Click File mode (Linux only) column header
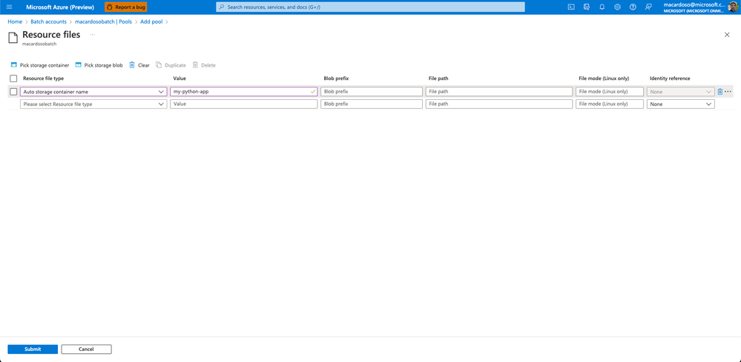 point(604,78)
